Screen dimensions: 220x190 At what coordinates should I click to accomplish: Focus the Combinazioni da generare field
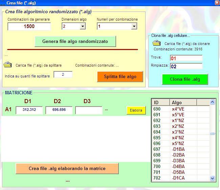[29, 26]
